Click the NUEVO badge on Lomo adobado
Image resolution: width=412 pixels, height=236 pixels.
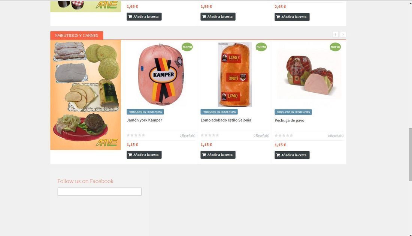pos(261,47)
